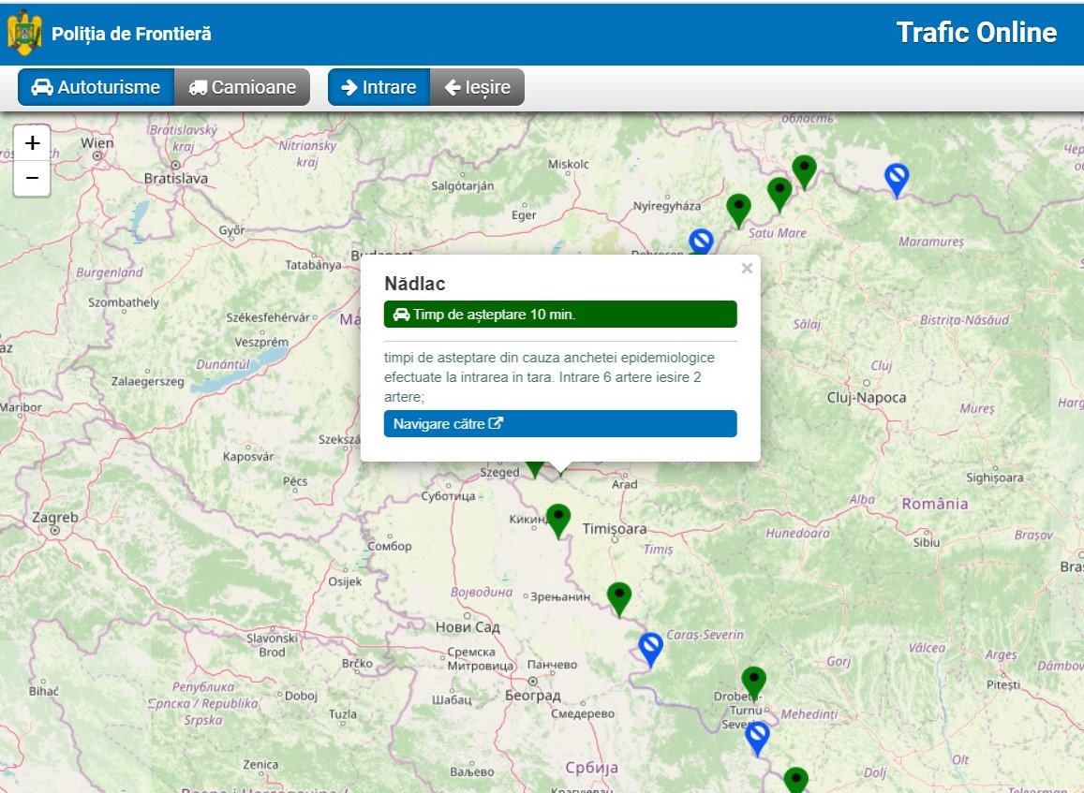Click the Trafic Online title
This screenshot has width=1084, height=793.
tap(976, 33)
